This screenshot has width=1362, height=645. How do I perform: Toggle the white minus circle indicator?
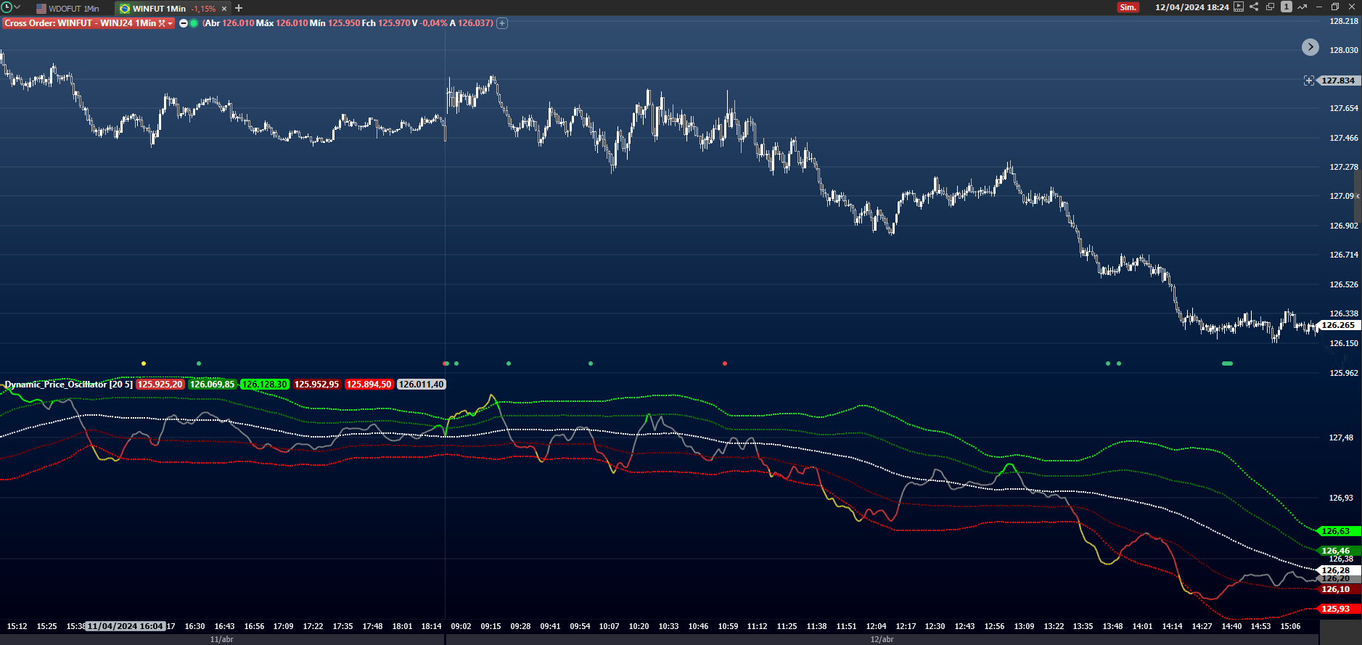(x=184, y=23)
